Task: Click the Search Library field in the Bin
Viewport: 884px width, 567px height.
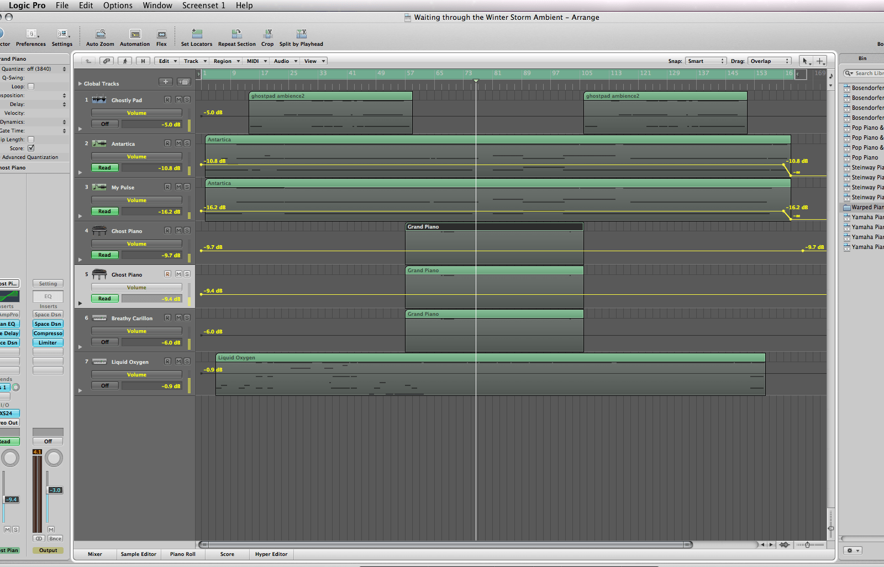Action: (867, 73)
